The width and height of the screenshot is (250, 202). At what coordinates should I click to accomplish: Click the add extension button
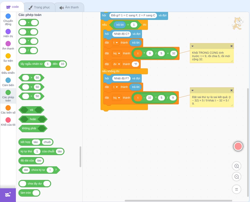[8, 195]
